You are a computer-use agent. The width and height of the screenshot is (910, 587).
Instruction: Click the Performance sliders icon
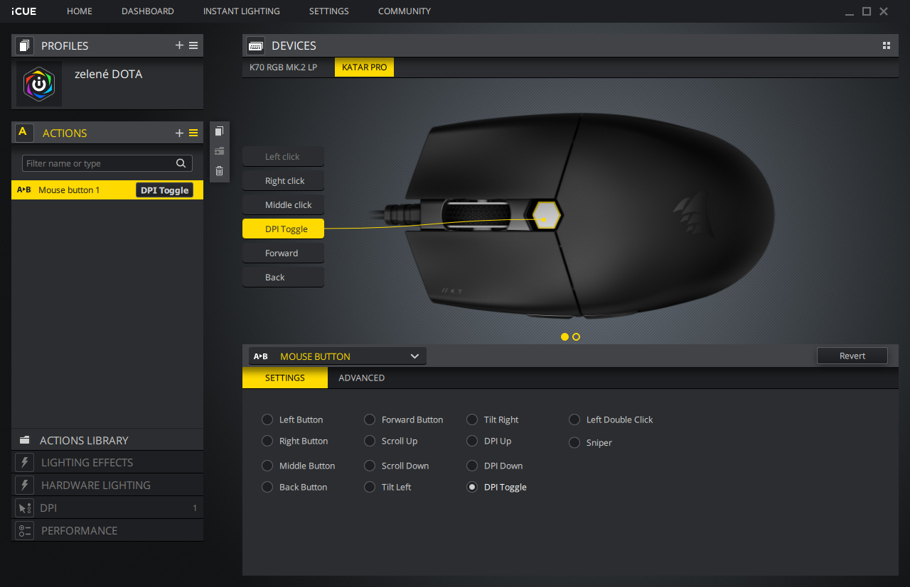(x=25, y=531)
